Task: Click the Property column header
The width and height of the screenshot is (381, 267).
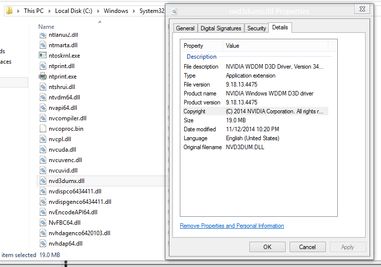Action: point(202,46)
